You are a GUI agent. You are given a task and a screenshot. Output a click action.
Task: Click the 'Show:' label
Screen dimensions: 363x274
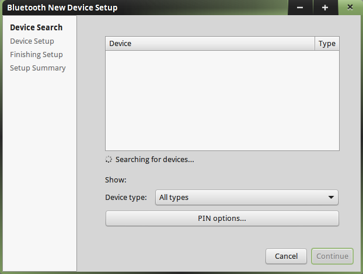(x=116, y=180)
